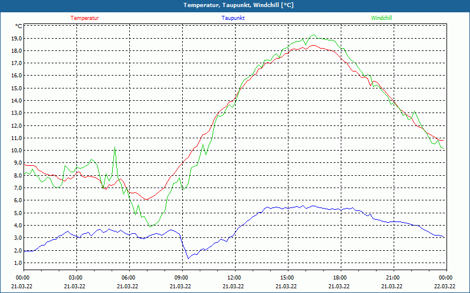Click the blue Taupunkt minimum after 09:00

click(x=188, y=258)
